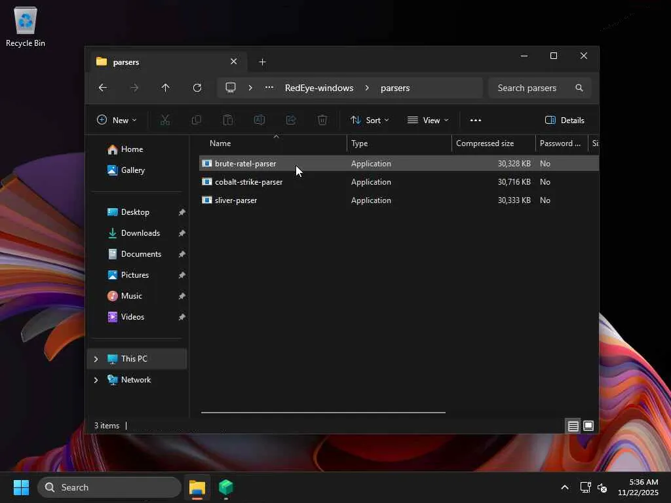Click the Paste clipboard icon
671x503 pixels.
click(x=228, y=121)
